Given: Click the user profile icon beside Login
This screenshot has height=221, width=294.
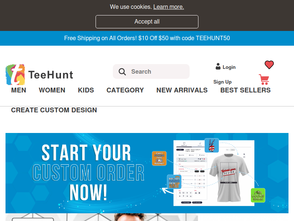Looking at the screenshot, I should (218, 66).
